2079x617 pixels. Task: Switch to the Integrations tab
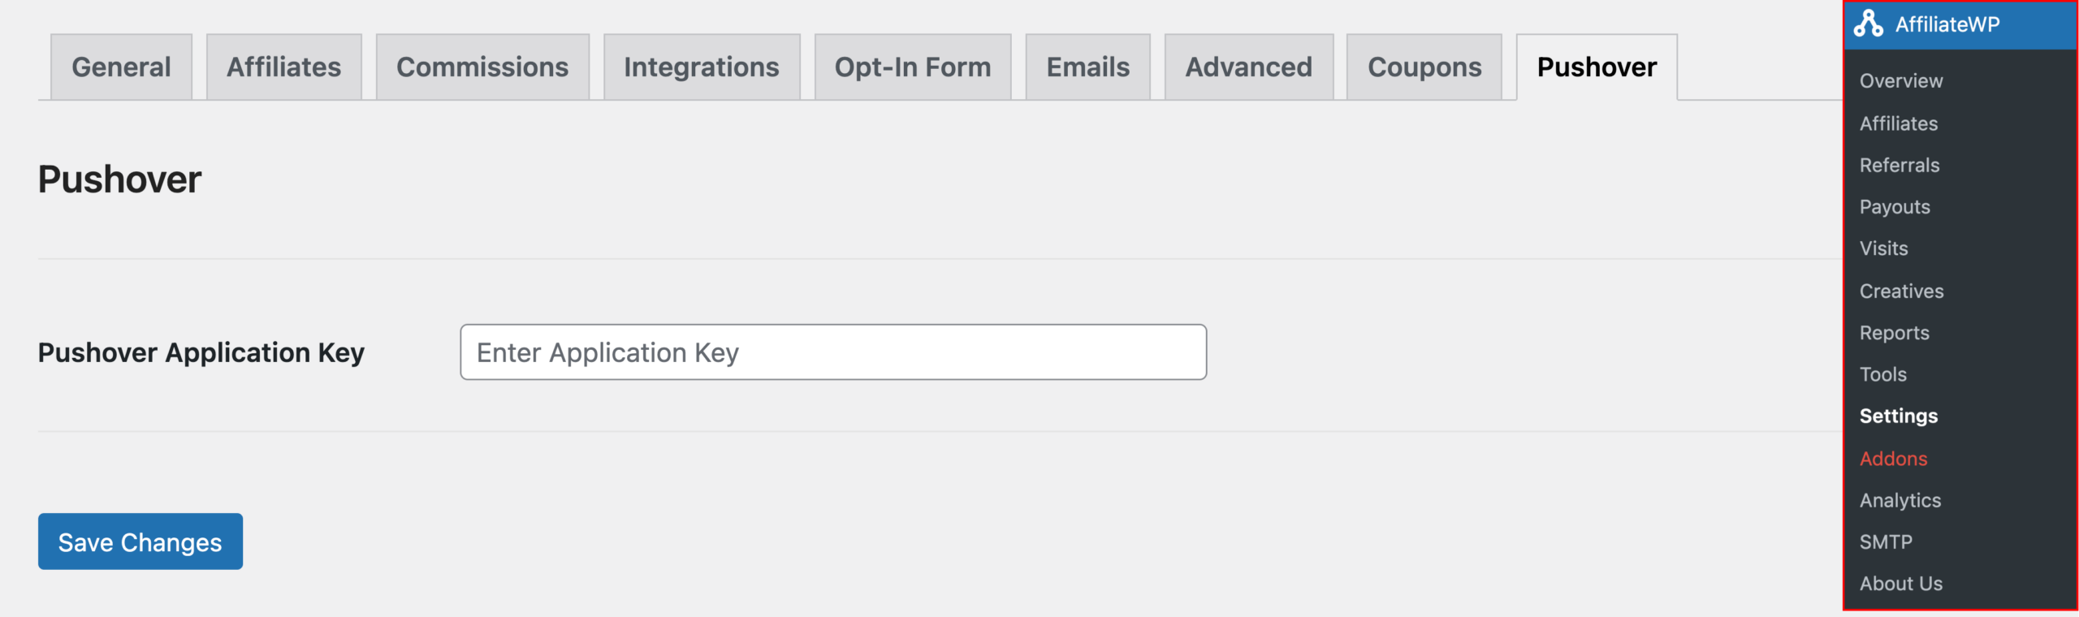tap(701, 67)
